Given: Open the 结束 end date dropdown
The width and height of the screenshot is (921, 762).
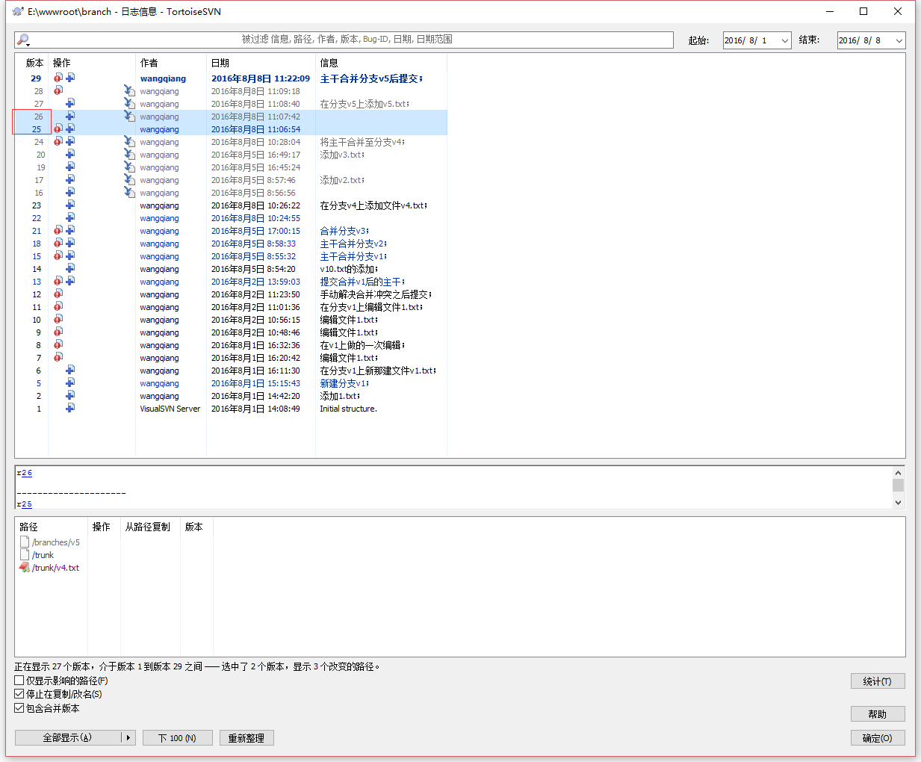Looking at the screenshot, I should tap(899, 40).
